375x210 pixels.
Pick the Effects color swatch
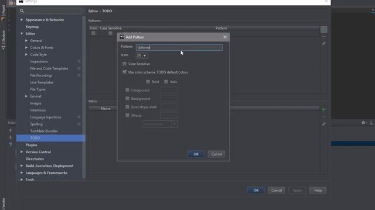click(169, 116)
